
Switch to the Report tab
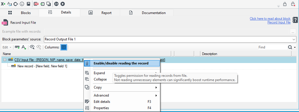pyautogui.click(x=100, y=13)
